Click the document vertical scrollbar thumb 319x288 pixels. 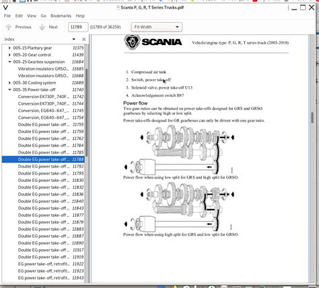[x=312, y=117]
